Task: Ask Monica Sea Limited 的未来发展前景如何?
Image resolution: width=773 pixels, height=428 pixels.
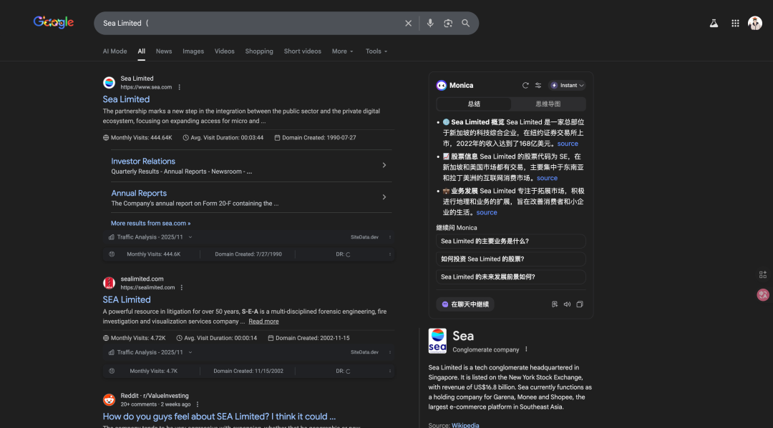Action: (511, 277)
